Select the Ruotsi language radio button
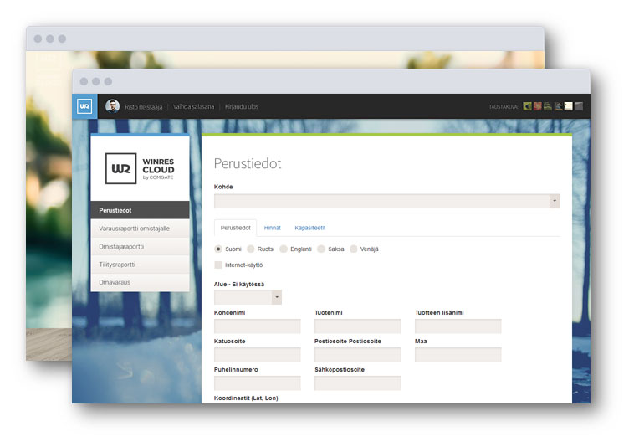Image resolution: width=634 pixels, height=447 pixels. 251,249
